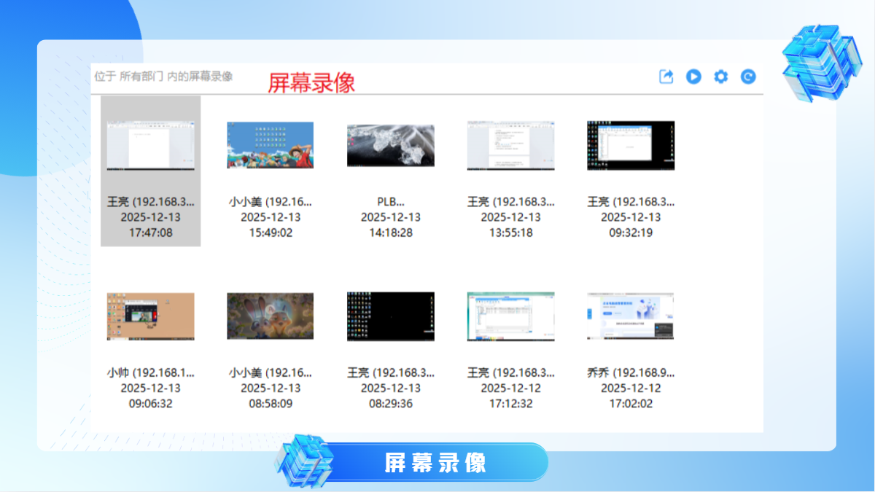Open 小小美 thumbnail recorded at 08:58:09
This screenshot has width=875, height=492.
pyautogui.click(x=271, y=316)
